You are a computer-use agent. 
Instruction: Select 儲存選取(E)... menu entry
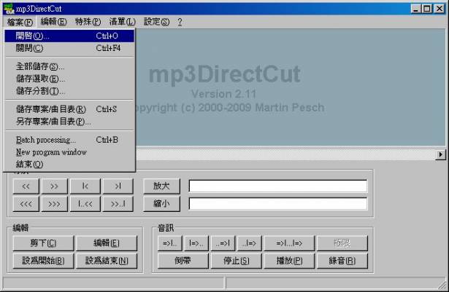(69, 79)
